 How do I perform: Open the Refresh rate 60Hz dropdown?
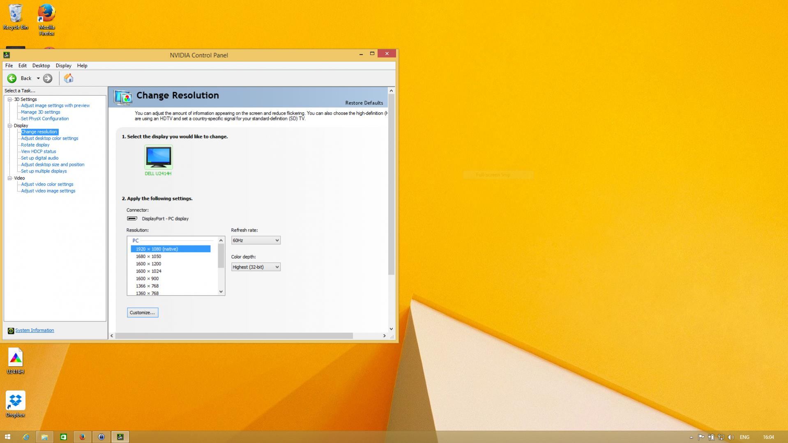[256, 240]
